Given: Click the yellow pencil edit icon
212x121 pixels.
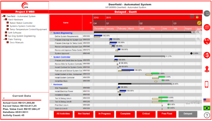Looking at the screenshot, I should click(199, 23).
